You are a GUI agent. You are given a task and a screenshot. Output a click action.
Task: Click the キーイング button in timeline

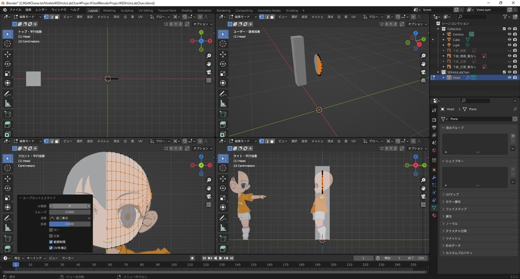(x=36, y=258)
